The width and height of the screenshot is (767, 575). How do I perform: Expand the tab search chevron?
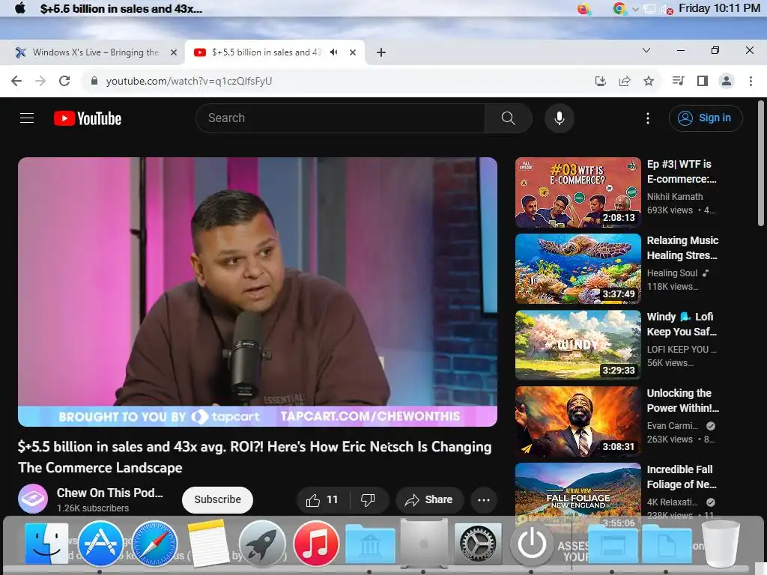[x=646, y=50]
